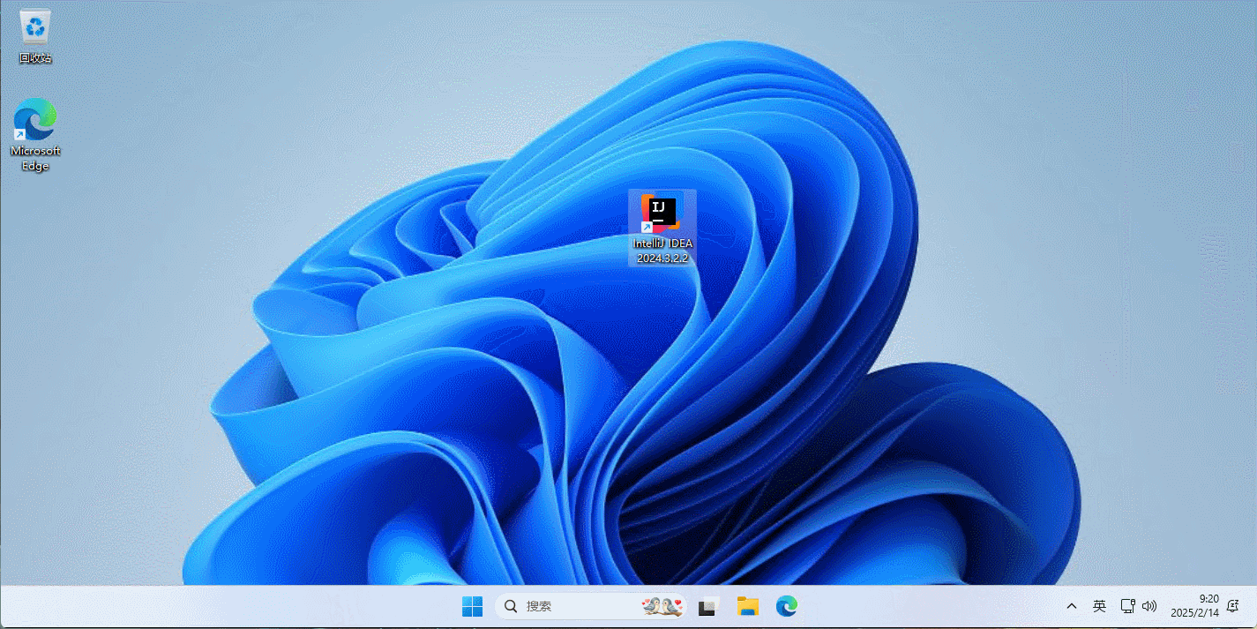Open Microsoft Edge from the taskbar
The width and height of the screenshot is (1257, 629).
pyautogui.click(x=786, y=606)
